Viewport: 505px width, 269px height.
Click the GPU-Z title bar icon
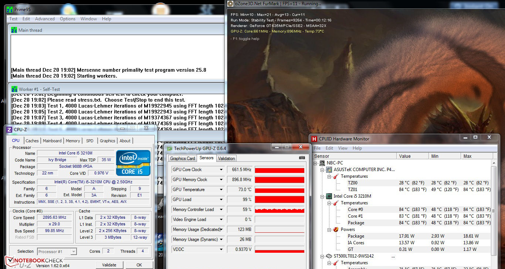click(170, 149)
